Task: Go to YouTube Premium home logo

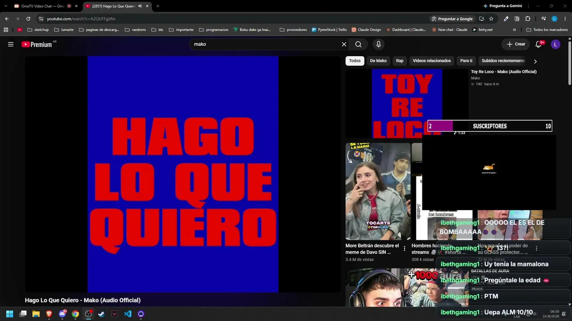Action: 37,44
